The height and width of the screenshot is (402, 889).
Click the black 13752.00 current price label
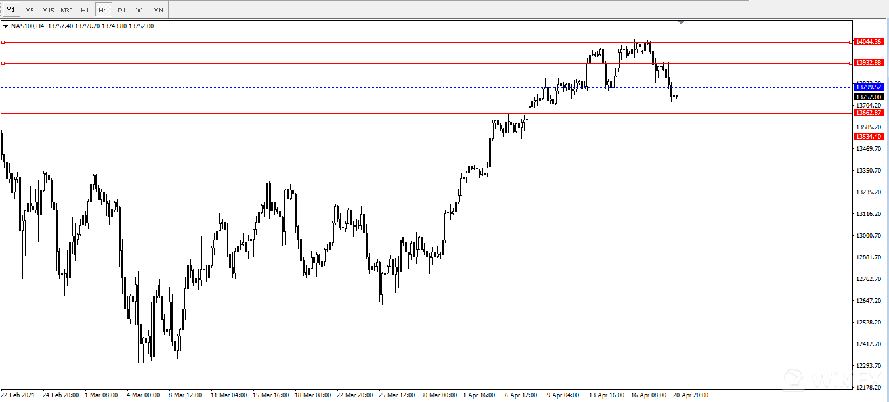(868, 97)
